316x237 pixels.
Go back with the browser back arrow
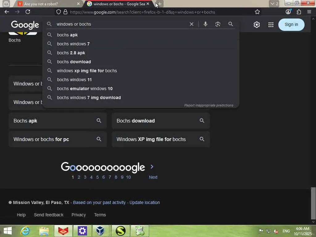click(7, 12)
